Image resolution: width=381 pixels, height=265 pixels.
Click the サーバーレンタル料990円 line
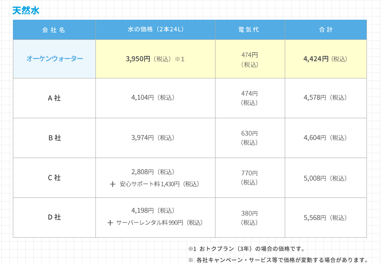[x=155, y=222]
